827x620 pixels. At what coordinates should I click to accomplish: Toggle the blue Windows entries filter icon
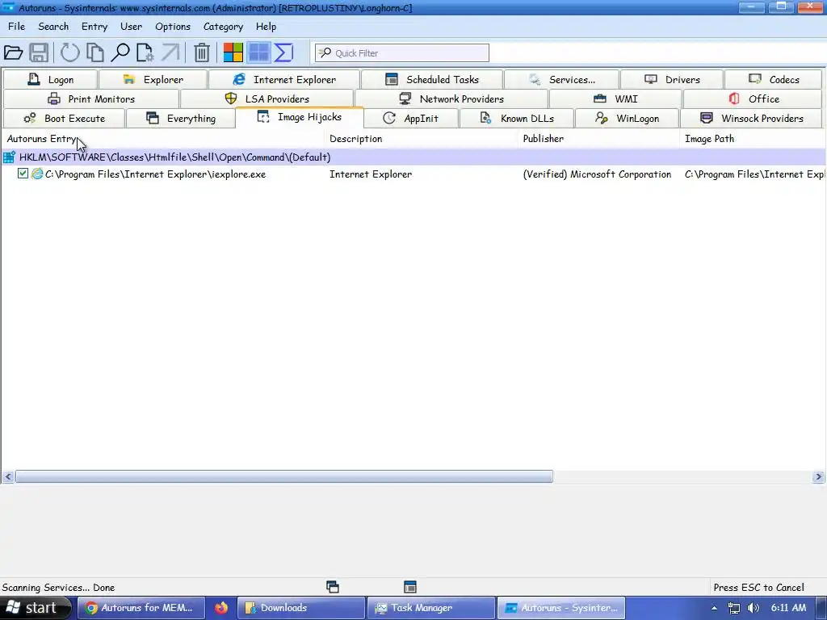point(258,52)
